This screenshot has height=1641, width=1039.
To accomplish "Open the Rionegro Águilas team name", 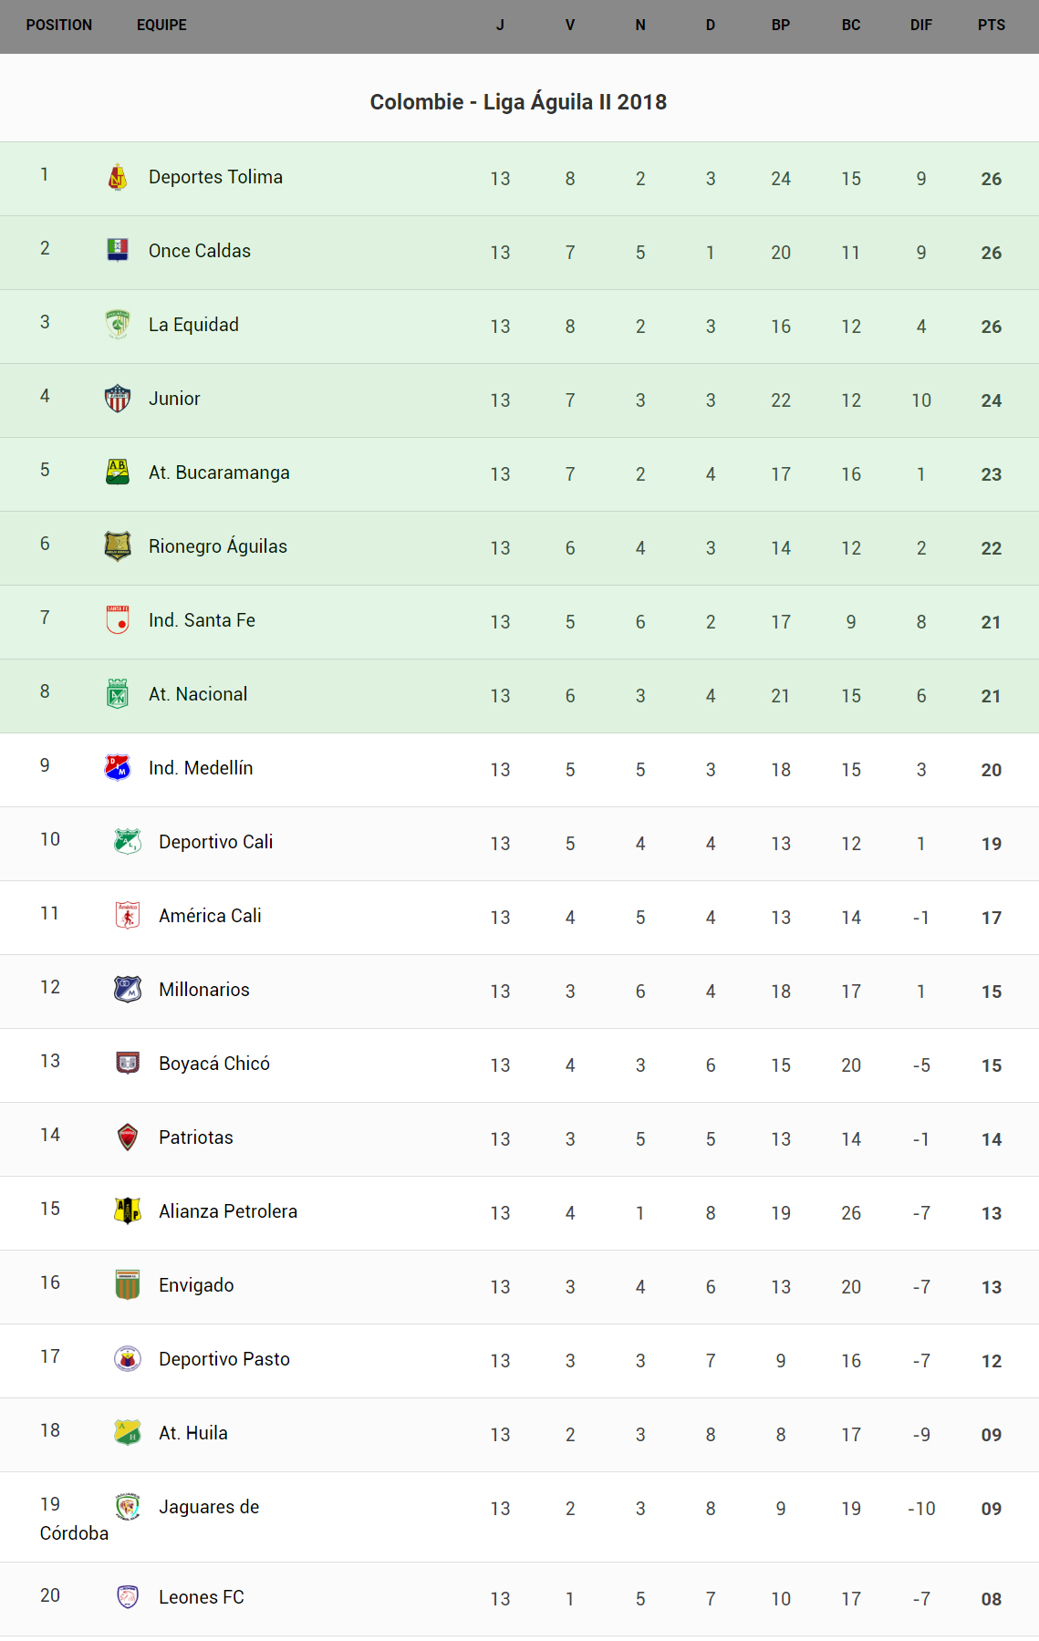I will click(217, 546).
